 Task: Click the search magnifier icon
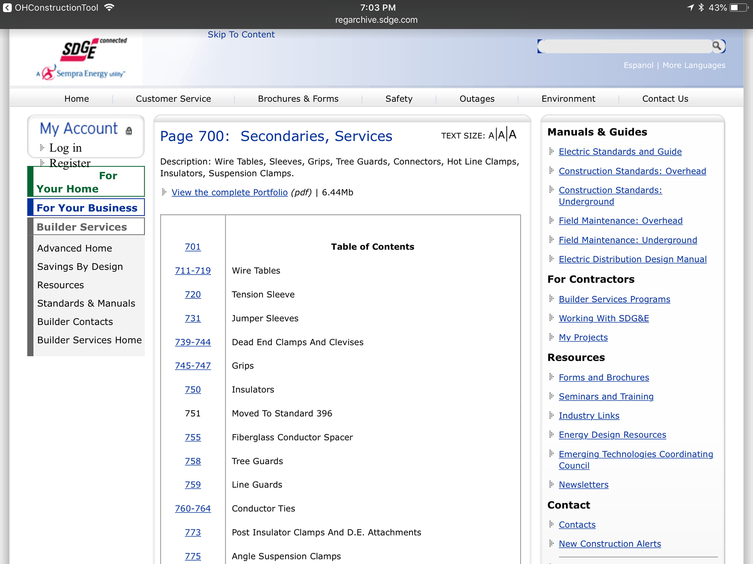point(717,46)
